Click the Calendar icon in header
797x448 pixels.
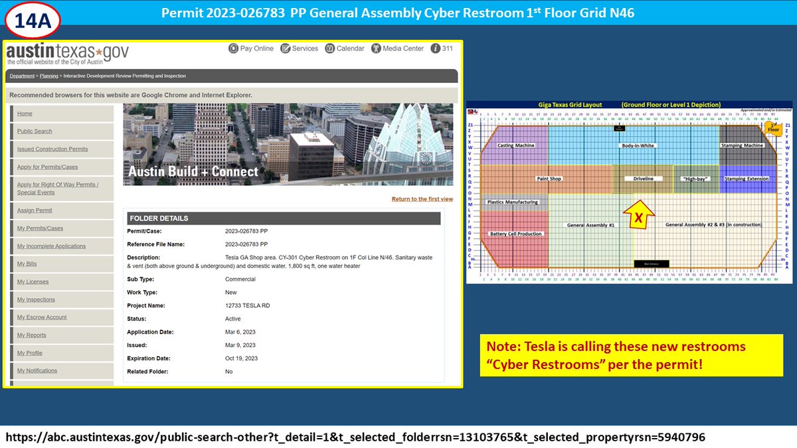coord(329,48)
